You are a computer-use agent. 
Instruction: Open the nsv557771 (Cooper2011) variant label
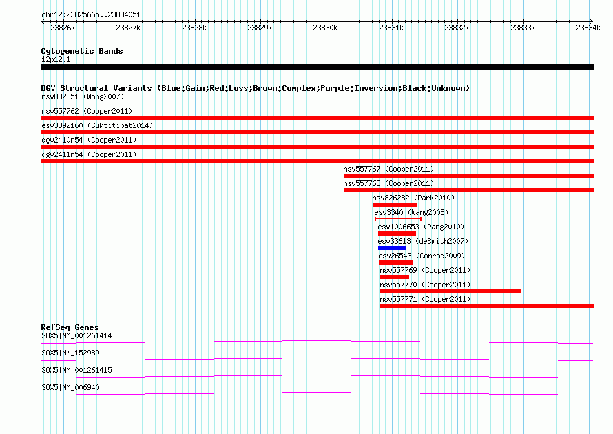click(x=425, y=299)
